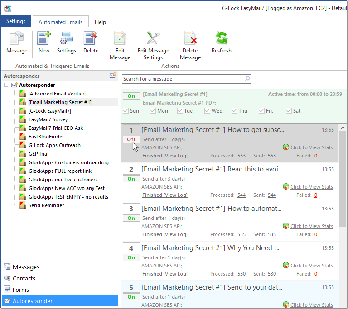Toggle the autoresponder On button in the header
348x309 pixels.
pyautogui.click(x=131, y=96)
